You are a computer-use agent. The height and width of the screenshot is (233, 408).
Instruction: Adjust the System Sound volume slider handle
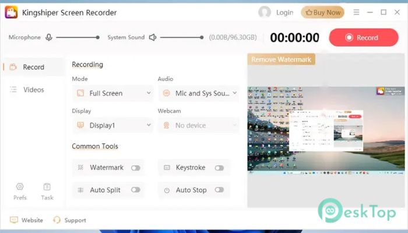tap(202, 37)
